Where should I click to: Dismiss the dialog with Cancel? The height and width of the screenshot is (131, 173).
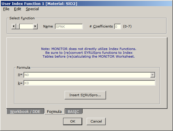(x=96, y=121)
